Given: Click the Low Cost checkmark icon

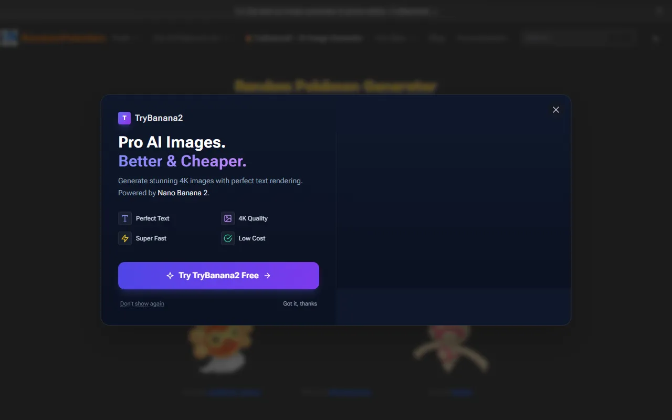Looking at the screenshot, I should pyautogui.click(x=228, y=238).
